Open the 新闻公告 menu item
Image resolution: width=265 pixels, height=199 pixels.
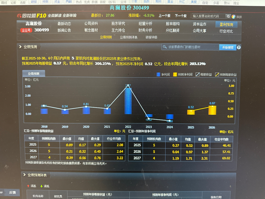click(64, 30)
